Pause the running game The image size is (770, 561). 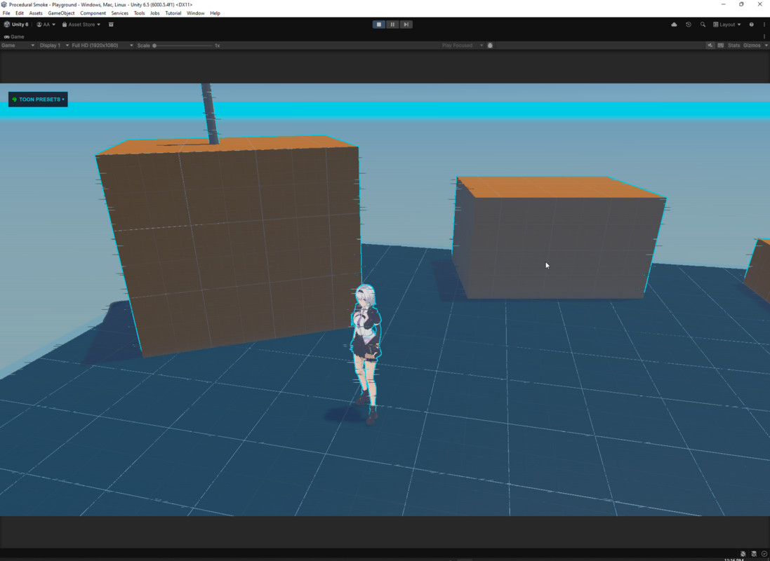(392, 25)
